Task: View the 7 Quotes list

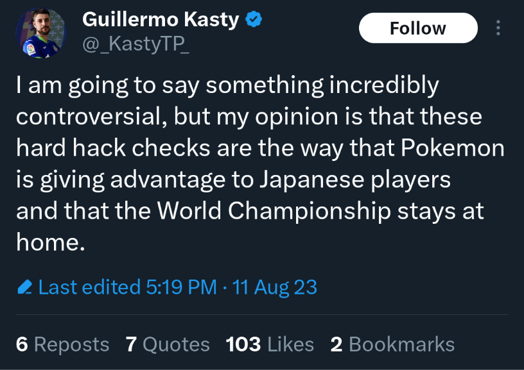Action: coord(168,344)
